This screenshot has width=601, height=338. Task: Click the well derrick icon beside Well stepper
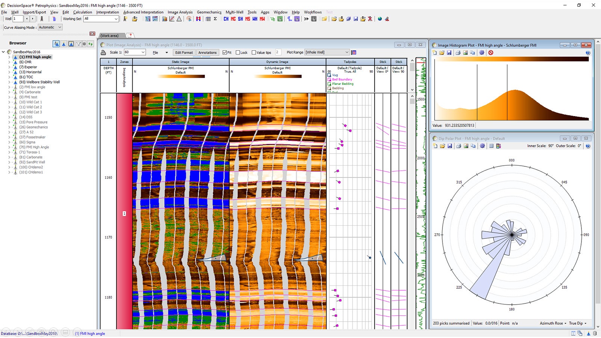42,19
